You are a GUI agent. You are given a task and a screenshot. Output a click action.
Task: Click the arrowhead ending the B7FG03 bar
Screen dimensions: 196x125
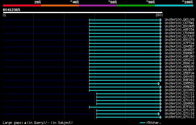161,107
